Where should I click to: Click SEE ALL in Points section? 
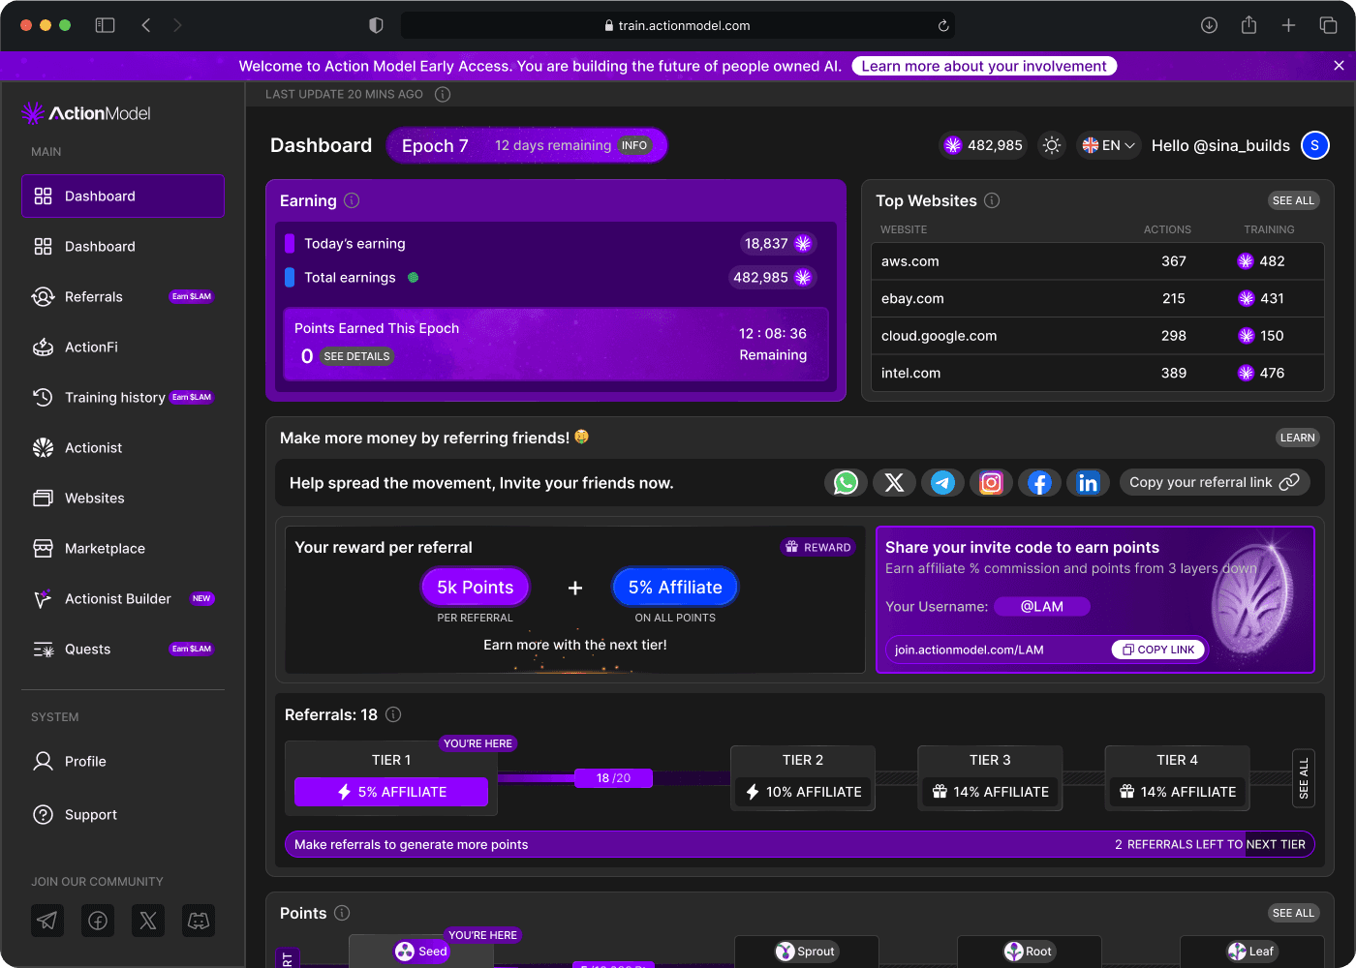(1293, 913)
